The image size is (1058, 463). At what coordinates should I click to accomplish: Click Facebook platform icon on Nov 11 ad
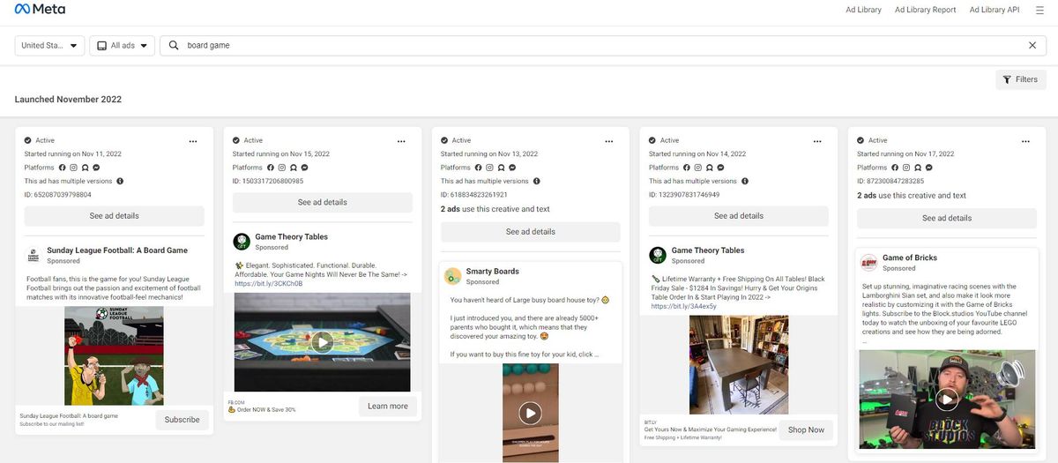(x=63, y=168)
